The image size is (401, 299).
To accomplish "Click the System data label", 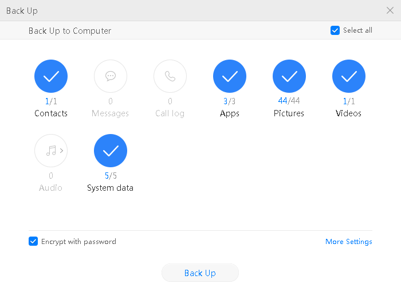I will (111, 188).
